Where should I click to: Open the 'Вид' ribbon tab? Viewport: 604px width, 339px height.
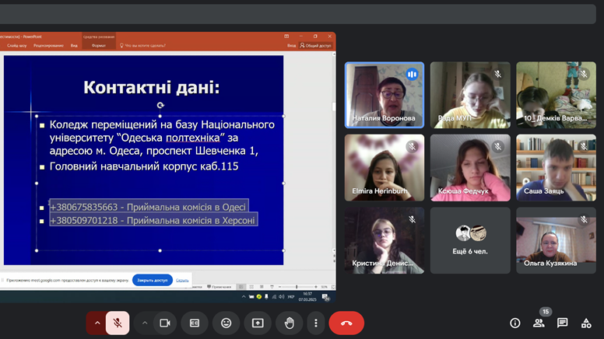pos(74,45)
